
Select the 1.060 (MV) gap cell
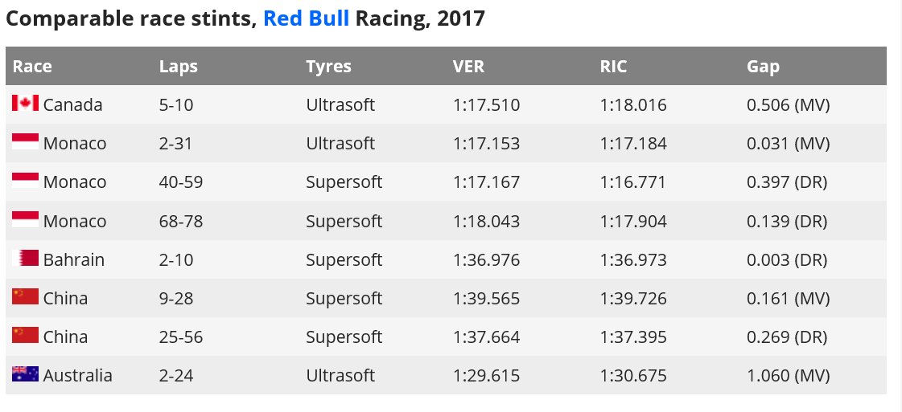[x=788, y=375]
